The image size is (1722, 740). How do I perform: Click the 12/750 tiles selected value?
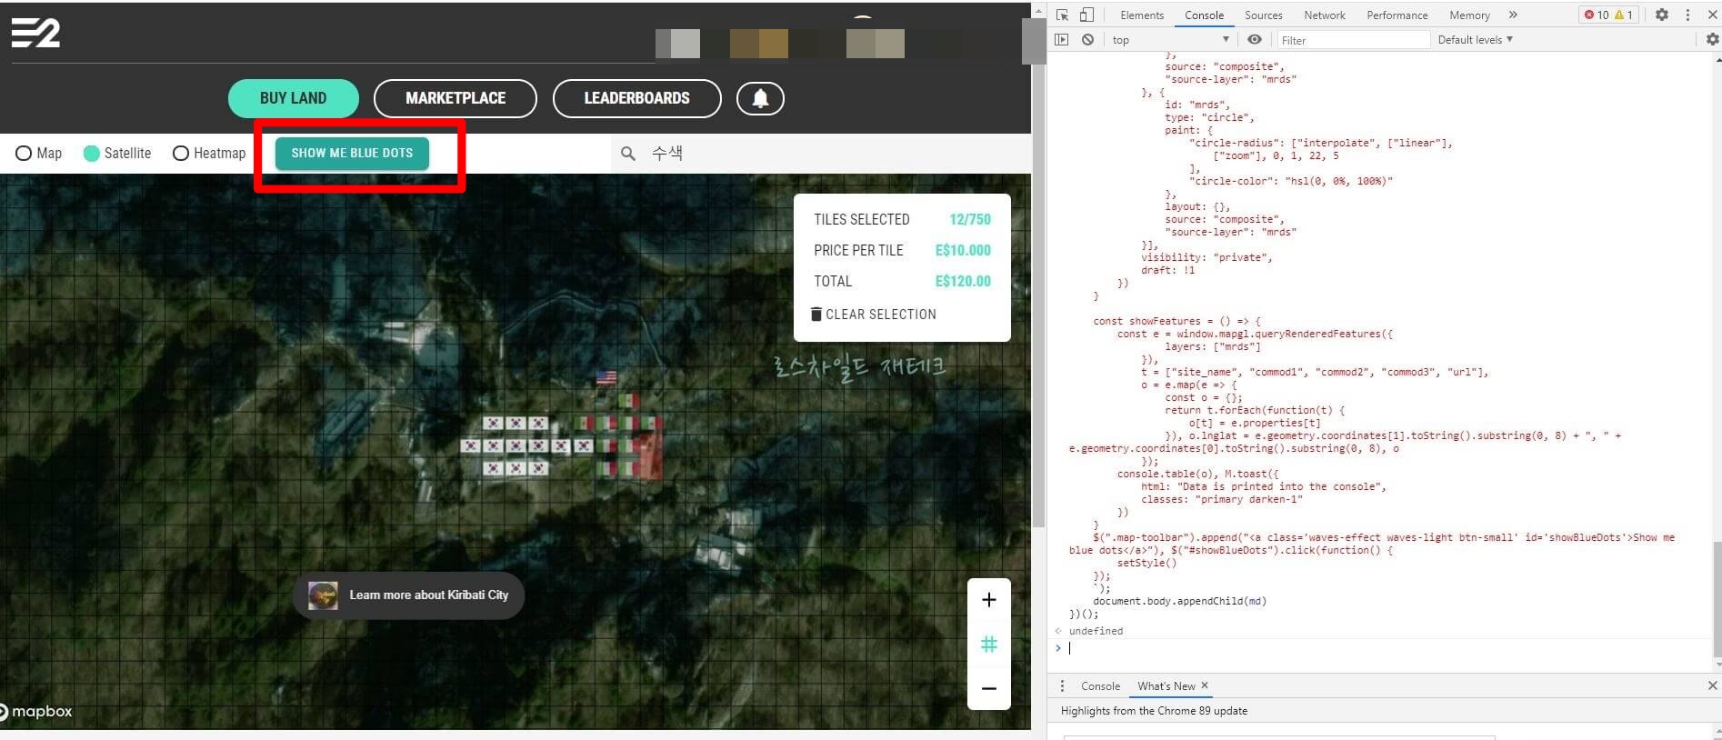pyautogui.click(x=970, y=220)
